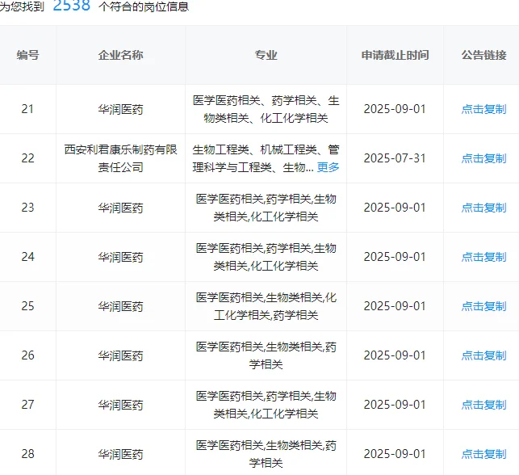The height and width of the screenshot is (475, 519).
Task: Click the 2538 results count
Action: pyautogui.click(x=72, y=6)
